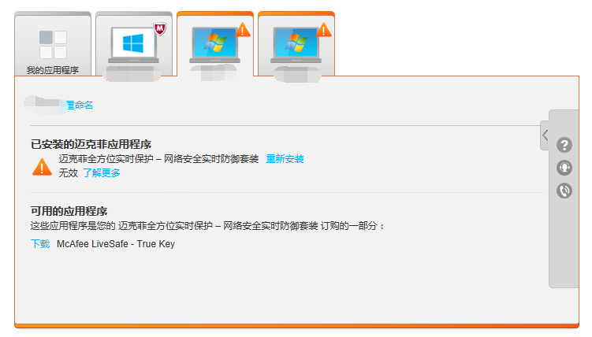The width and height of the screenshot is (592, 337).
Task: Collapse the side support panel with chevron
Action: point(545,135)
